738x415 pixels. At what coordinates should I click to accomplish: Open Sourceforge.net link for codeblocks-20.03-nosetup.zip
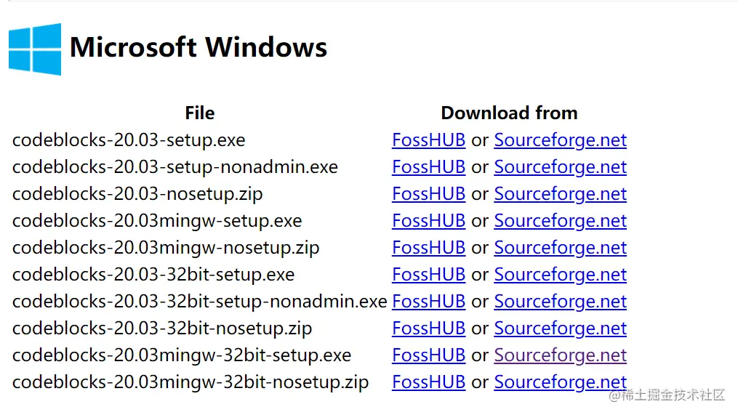tap(560, 194)
